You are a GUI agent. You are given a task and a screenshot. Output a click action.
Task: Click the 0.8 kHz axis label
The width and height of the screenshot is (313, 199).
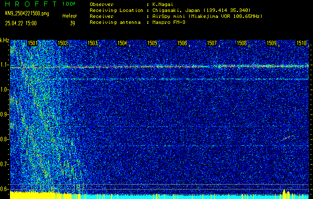coord(3,139)
